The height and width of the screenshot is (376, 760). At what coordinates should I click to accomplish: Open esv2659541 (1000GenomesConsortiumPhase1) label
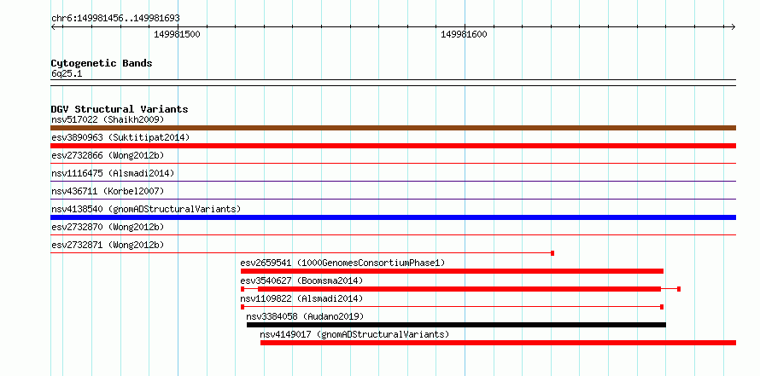342,263
